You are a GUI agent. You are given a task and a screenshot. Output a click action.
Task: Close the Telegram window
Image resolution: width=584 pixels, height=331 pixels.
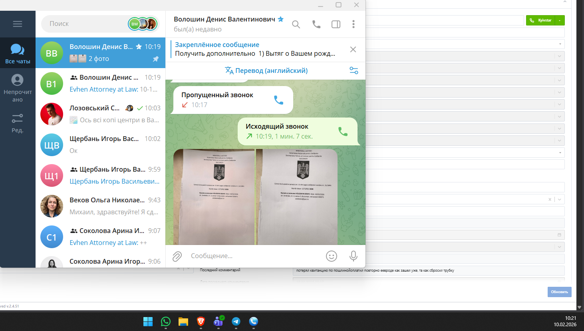[x=356, y=5]
